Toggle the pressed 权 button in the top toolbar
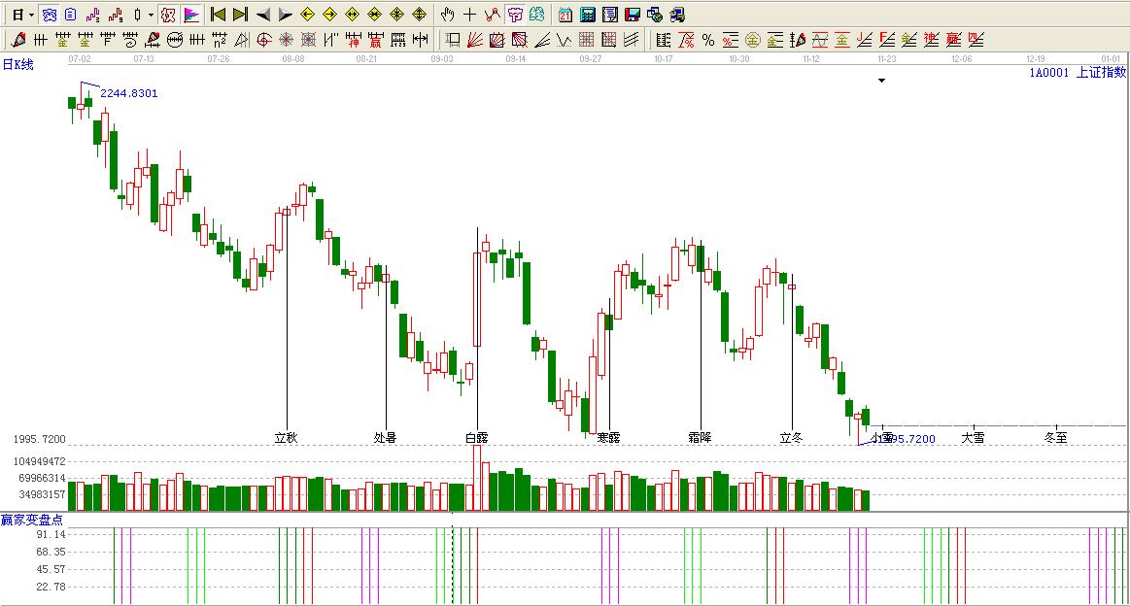This screenshot has width=1130, height=606. [168, 15]
